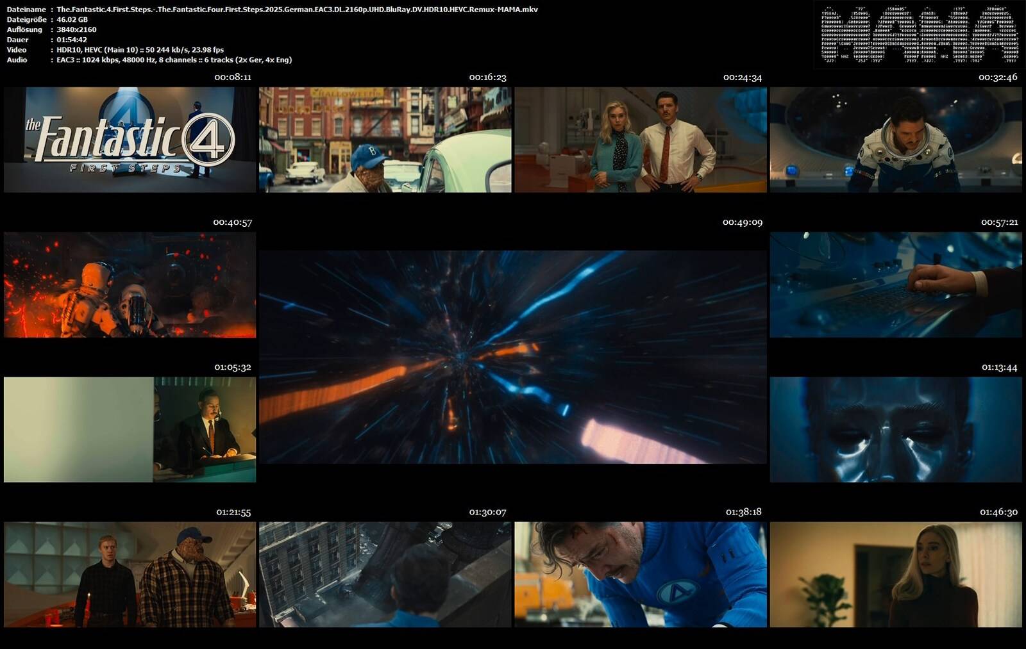Screen dimensions: 1026x649
Task: Open thumbnail of woman in teal cardigan
Action: (x=640, y=140)
